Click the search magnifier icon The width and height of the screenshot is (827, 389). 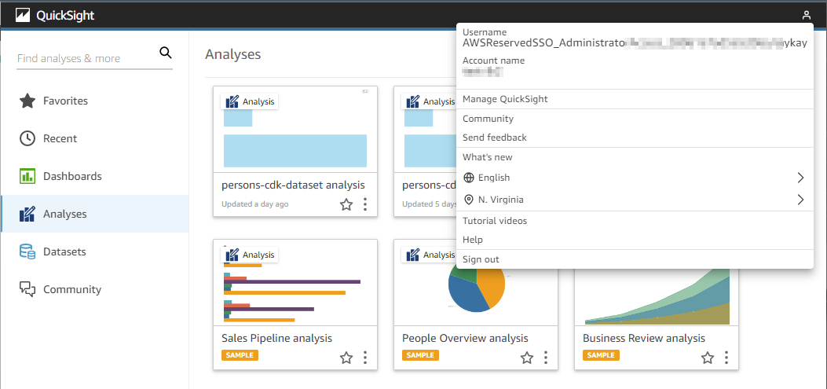[166, 52]
